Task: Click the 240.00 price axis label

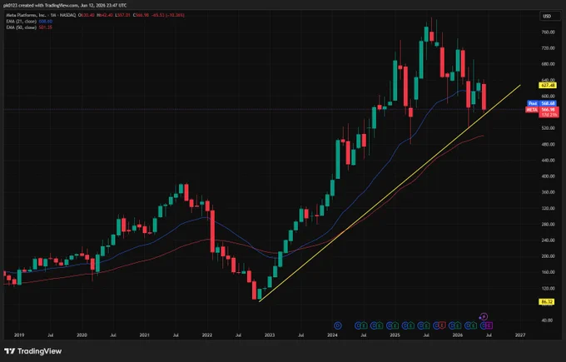Action: [x=548, y=241]
